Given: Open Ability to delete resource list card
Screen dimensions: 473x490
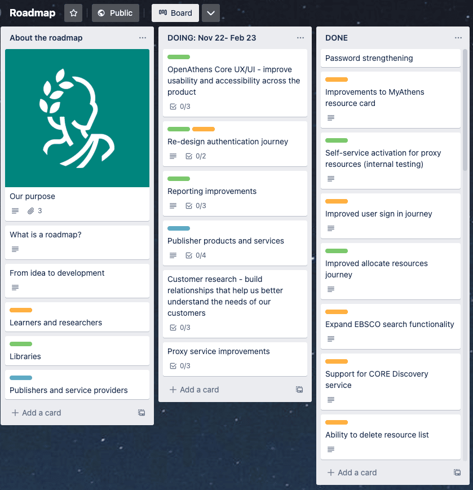Looking at the screenshot, I should pyautogui.click(x=391, y=437).
